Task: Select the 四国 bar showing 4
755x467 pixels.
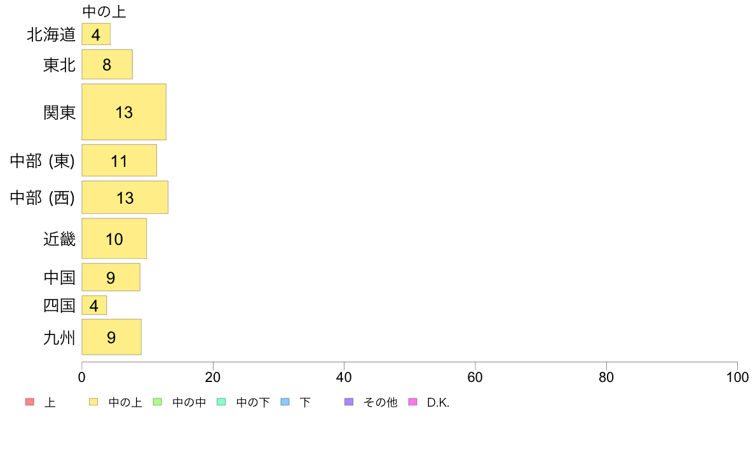Action: click(94, 305)
